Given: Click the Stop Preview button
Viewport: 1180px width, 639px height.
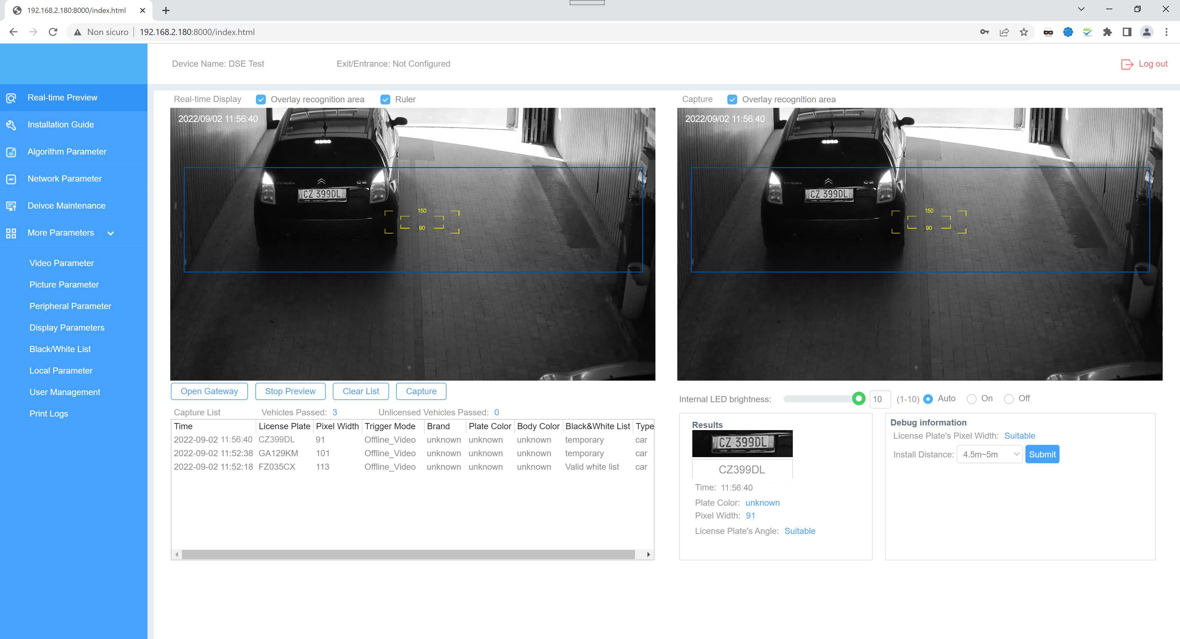Looking at the screenshot, I should [x=290, y=391].
